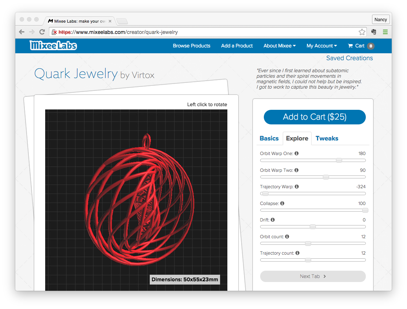This screenshot has width=407, height=309.
Task: Open the Nancy profile switcher
Action: [x=381, y=20]
